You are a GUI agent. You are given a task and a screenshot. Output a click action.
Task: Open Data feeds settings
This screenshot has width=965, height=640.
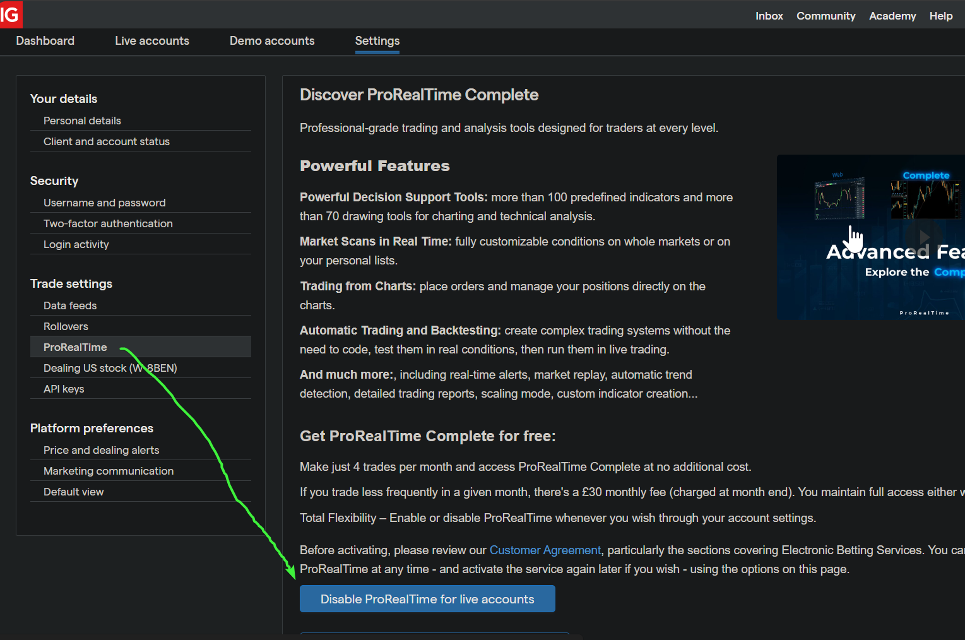point(141,305)
